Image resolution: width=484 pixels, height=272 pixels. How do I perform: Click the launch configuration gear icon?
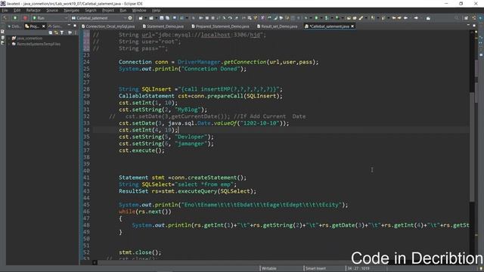(130, 18)
